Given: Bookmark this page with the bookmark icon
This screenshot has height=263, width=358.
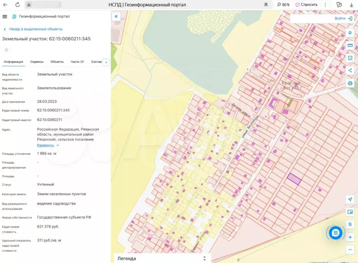Looking at the screenshot, I should [x=266, y=5].
